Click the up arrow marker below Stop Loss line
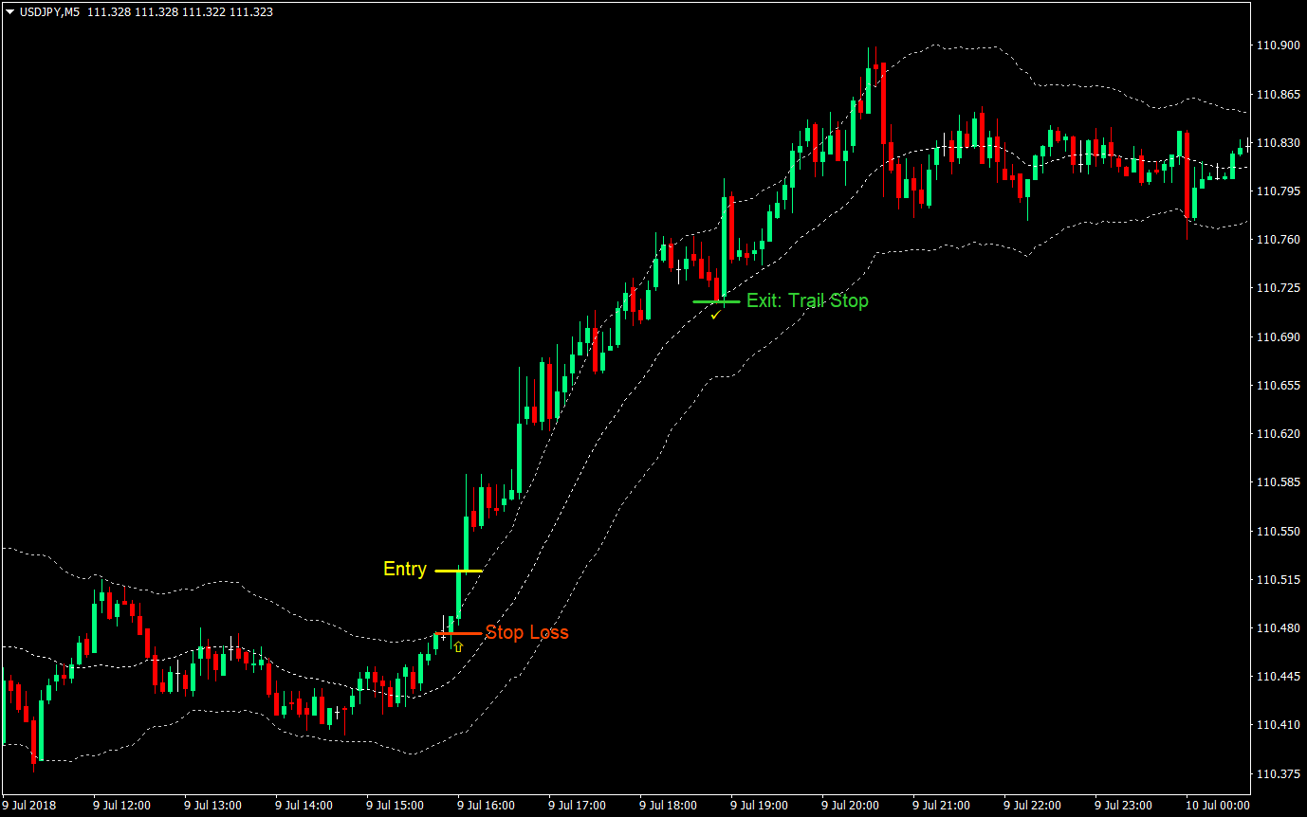Screen dimensions: 1307x817 coord(457,646)
